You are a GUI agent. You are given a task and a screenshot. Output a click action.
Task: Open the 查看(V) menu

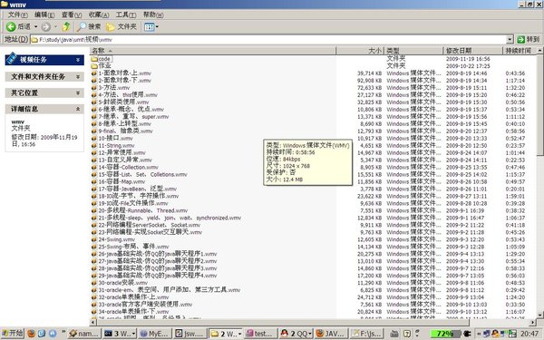pos(72,15)
